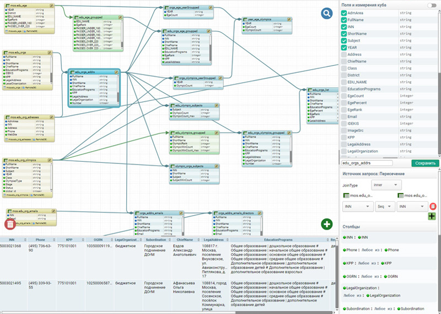Click the edu_orgs_addrs name input field
The image size is (441, 314).
(x=367, y=163)
